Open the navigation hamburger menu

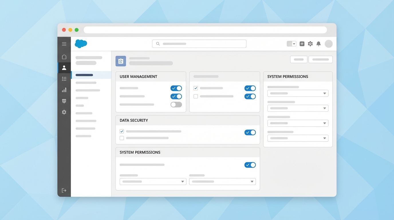pyautogui.click(x=64, y=44)
